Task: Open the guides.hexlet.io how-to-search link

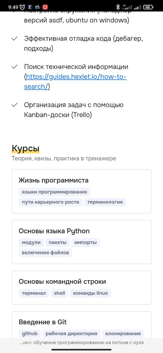Action: click(x=75, y=82)
